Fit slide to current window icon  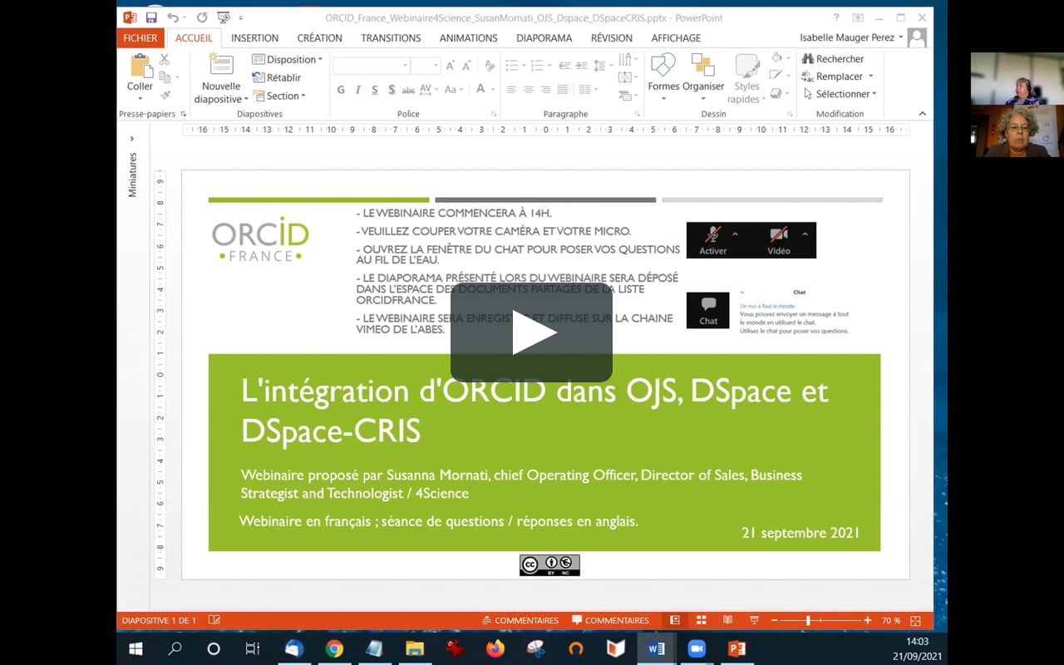coord(915,620)
